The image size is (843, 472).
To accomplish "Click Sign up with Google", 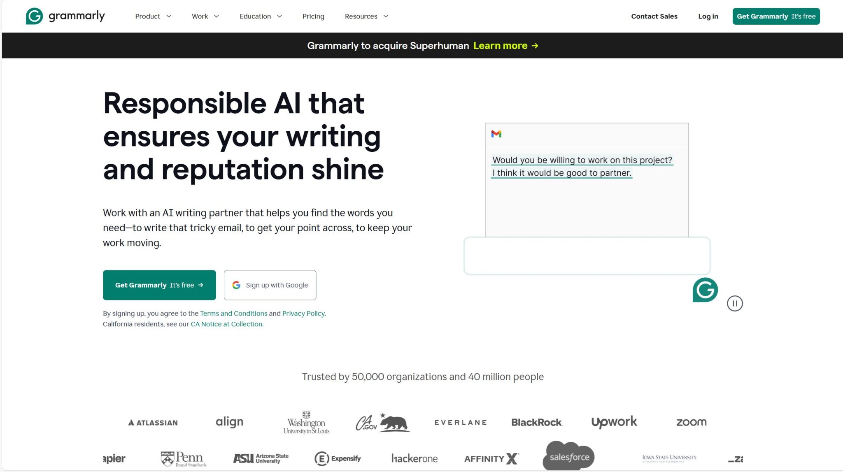I will 270,285.
